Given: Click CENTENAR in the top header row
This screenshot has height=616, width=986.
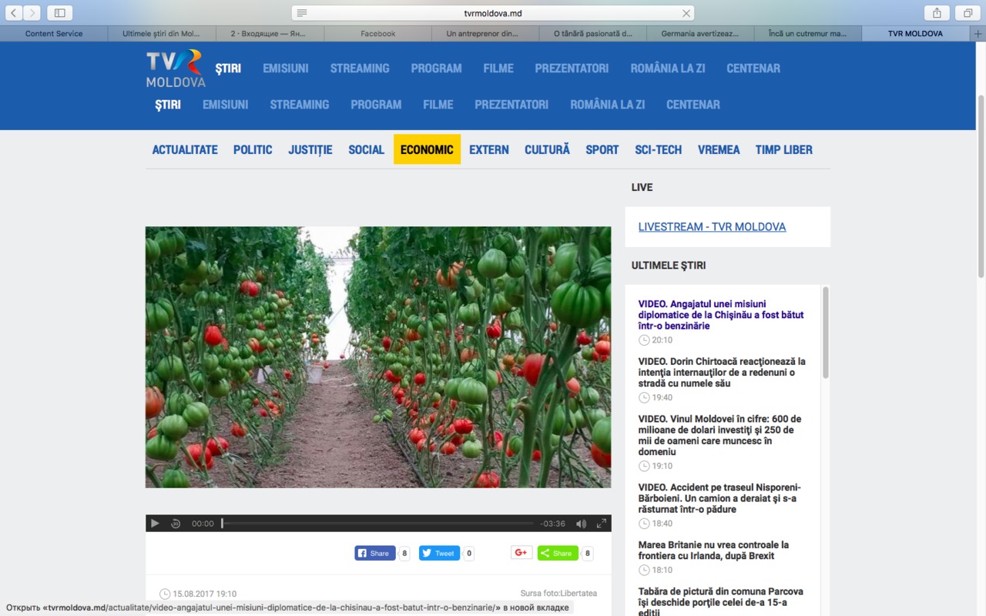Looking at the screenshot, I should 753,68.
